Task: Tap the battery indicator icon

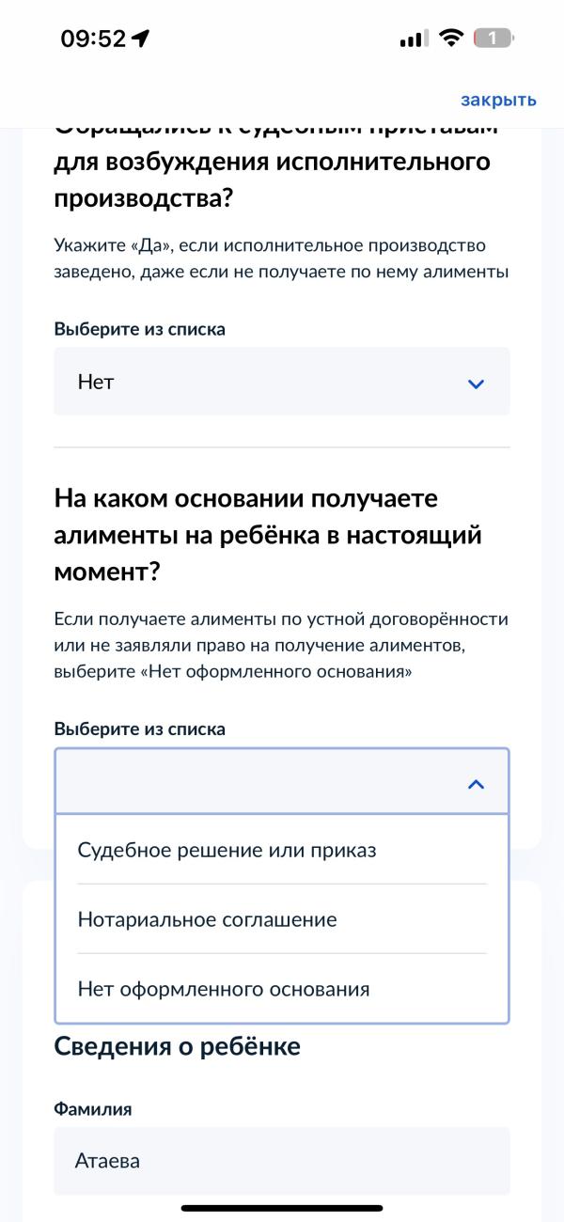Action: (x=493, y=39)
